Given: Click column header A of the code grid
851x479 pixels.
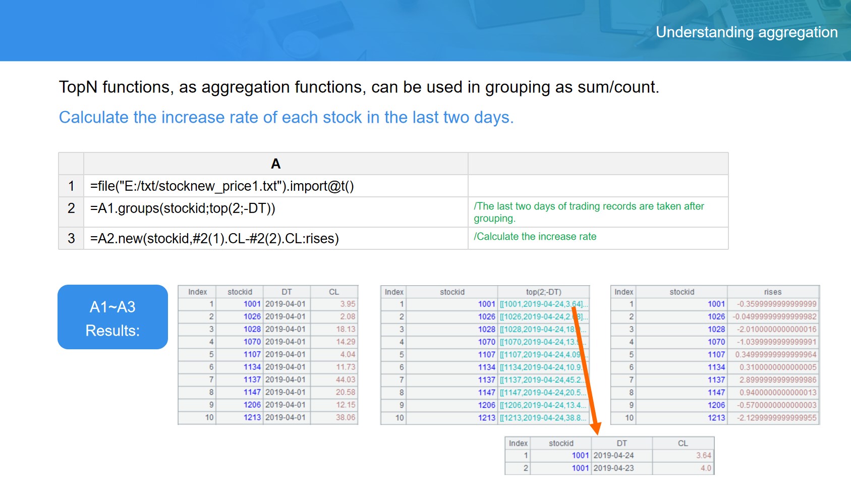Looking at the screenshot, I should tap(275, 164).
